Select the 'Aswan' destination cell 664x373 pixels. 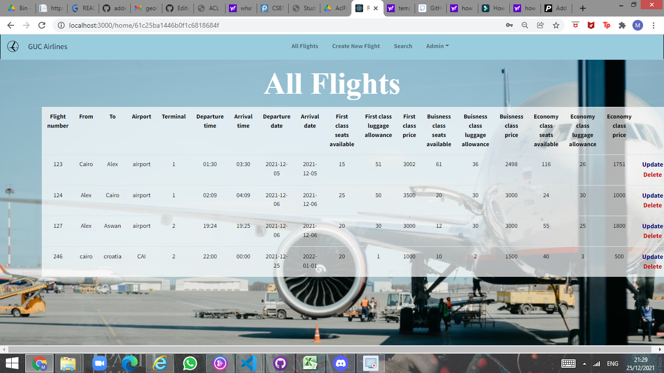(112, 226)
